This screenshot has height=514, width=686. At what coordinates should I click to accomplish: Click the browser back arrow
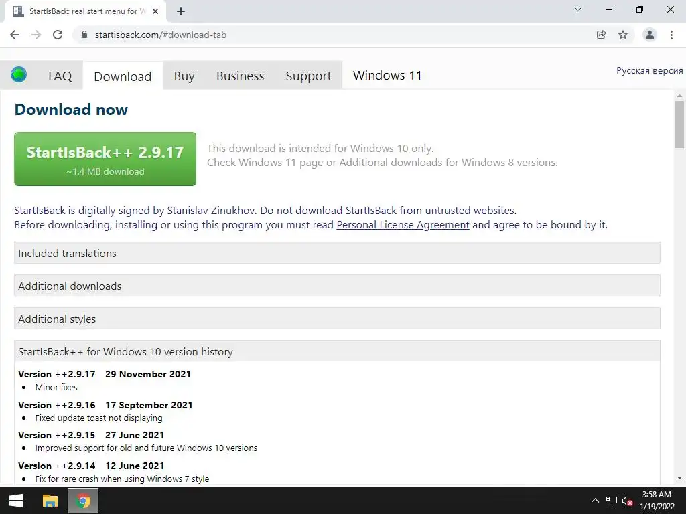pyautogui.click(x=15, y=35)
